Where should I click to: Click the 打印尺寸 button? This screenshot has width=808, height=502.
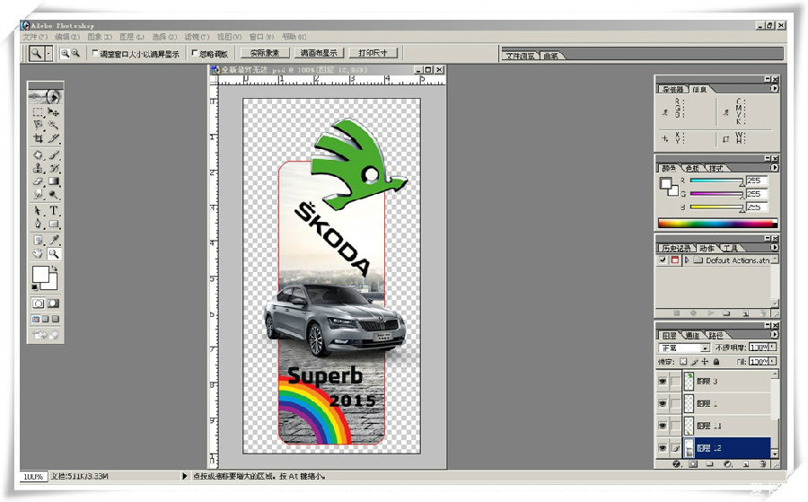[373, 53]
